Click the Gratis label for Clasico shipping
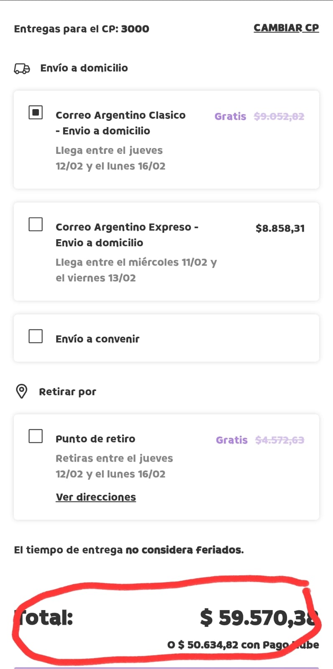This screenshot has height=669, width=333. pyautogui.click(x=230, y=116)
